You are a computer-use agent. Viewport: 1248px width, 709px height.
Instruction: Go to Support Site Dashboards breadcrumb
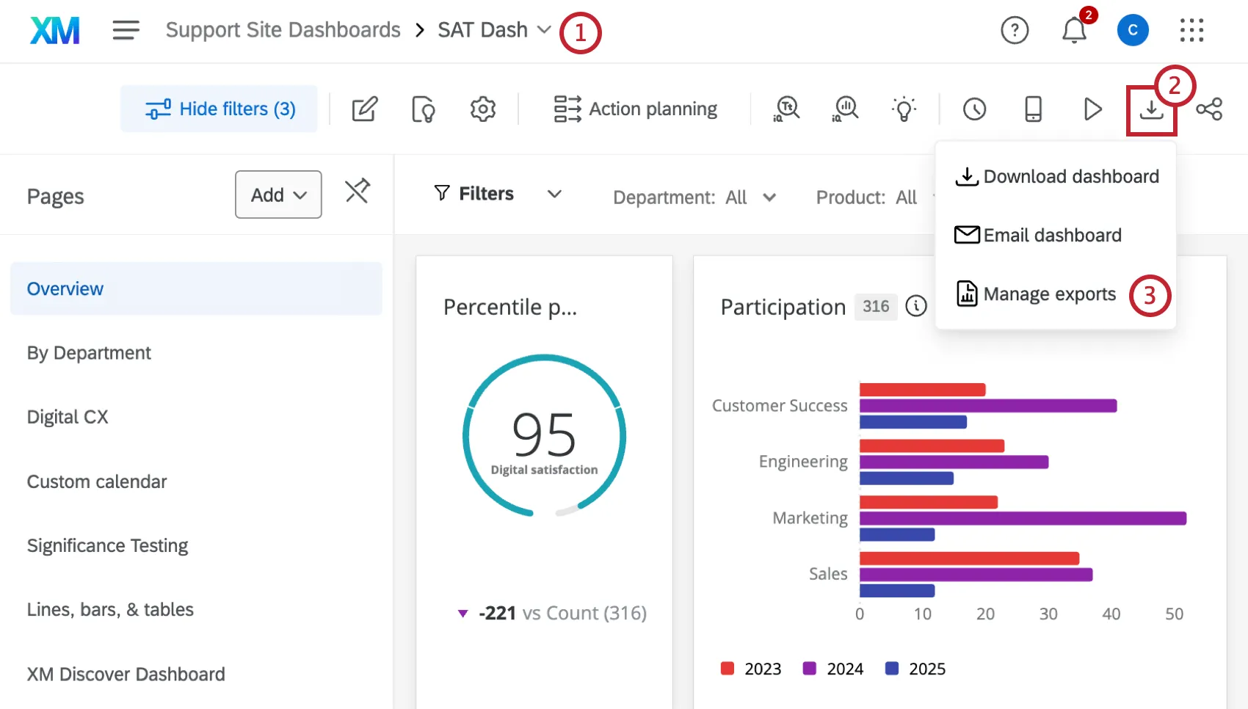[x=283, y=29]
